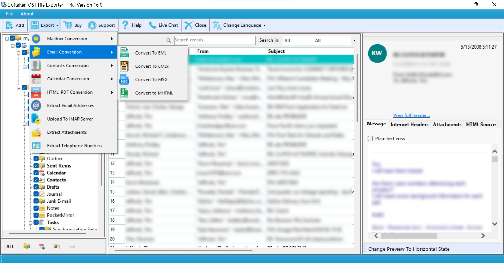Click the Add file icon
The image size is (504, 263).
click(x=9, y=25)
